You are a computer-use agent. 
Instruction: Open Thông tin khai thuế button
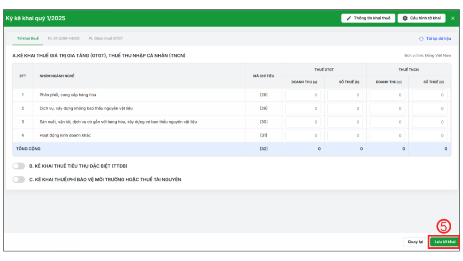click(368, 19)
